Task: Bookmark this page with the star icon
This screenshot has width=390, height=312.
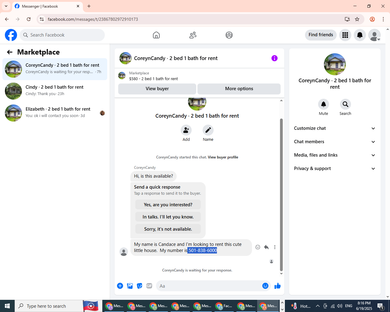Action: tap(357, 19)
